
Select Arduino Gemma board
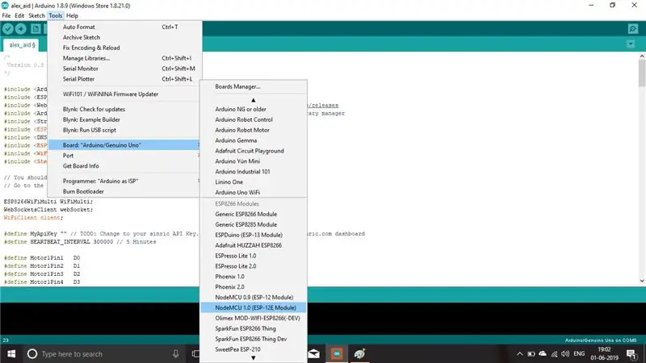point(254,140)
